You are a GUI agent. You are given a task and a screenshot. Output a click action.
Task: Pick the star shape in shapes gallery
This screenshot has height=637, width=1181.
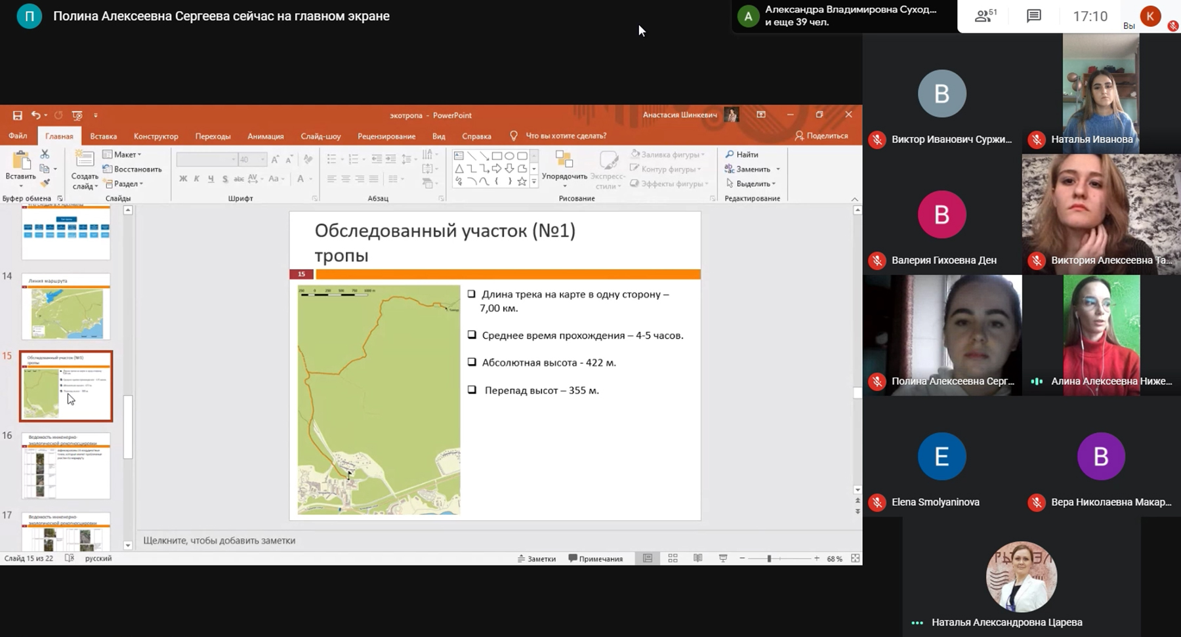click(522, 181)
